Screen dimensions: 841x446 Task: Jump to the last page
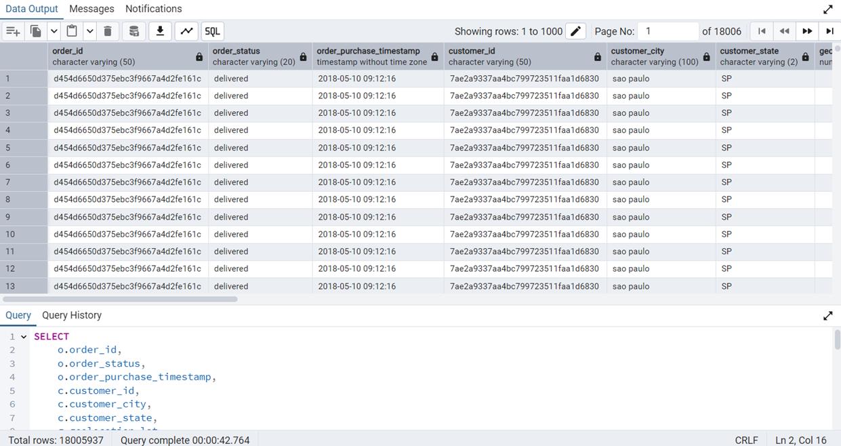click(x=829, y=31)
